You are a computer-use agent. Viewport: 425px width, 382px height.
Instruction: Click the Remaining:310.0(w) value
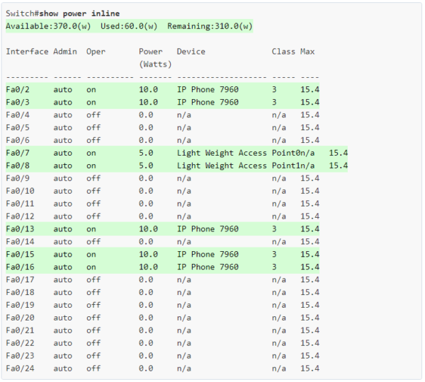click(210, 26)
